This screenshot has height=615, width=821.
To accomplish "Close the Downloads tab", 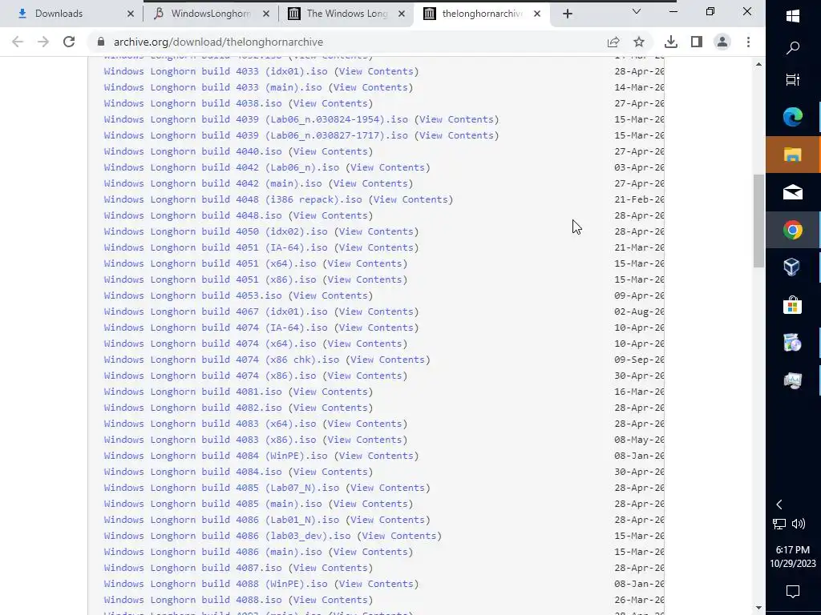I will (x=131, y=14).
